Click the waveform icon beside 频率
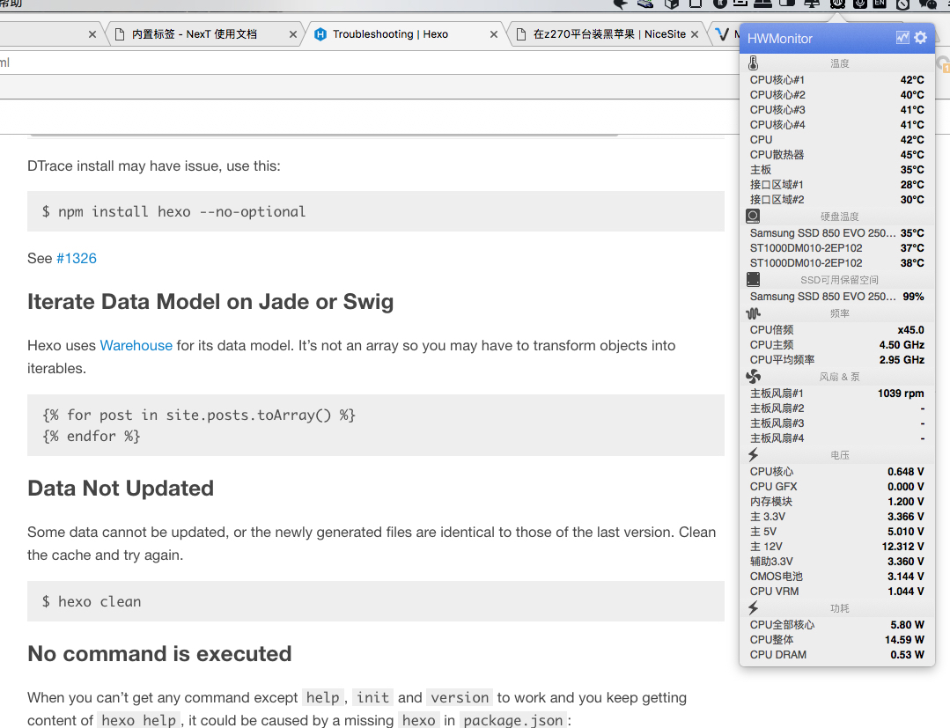 tap(753, 313)
